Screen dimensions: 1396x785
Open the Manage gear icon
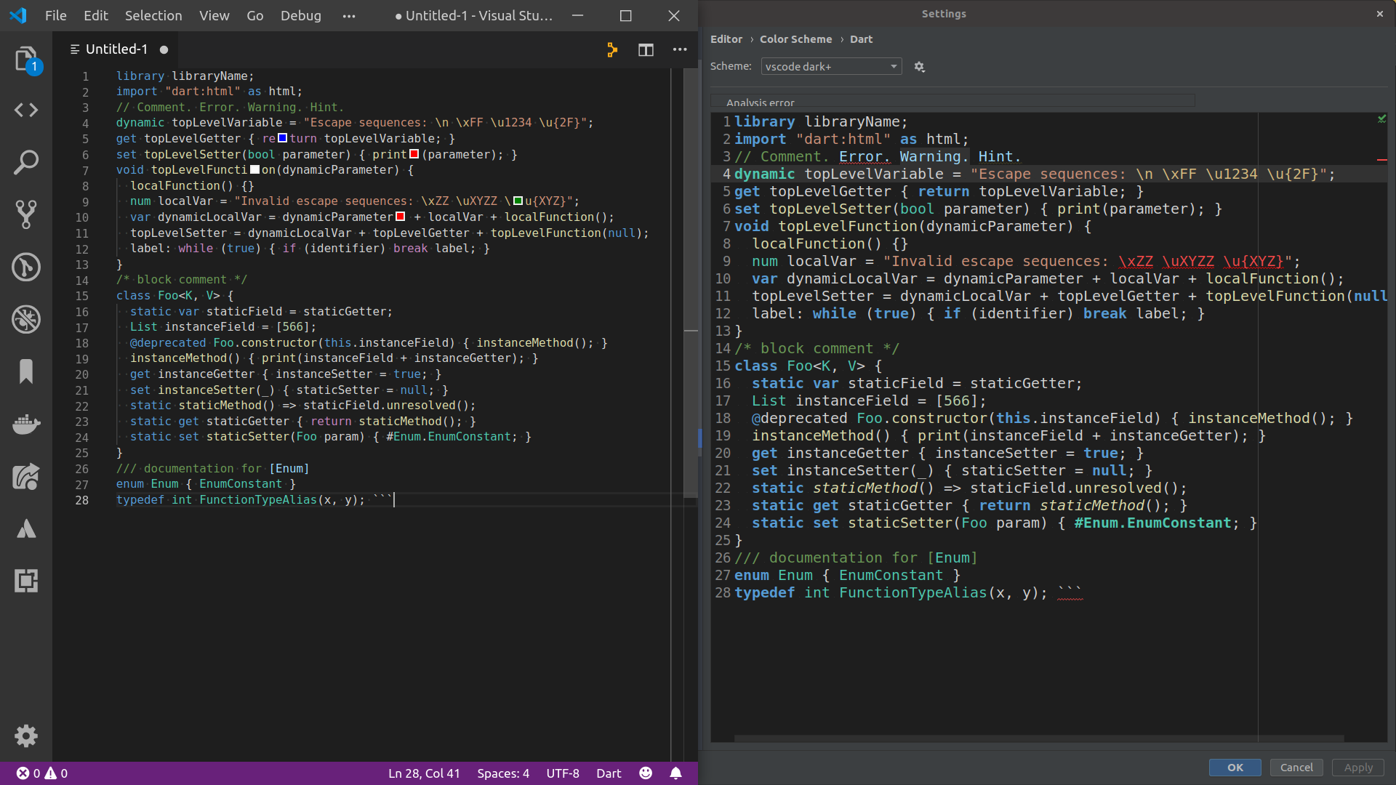click(x=26, y=736)
